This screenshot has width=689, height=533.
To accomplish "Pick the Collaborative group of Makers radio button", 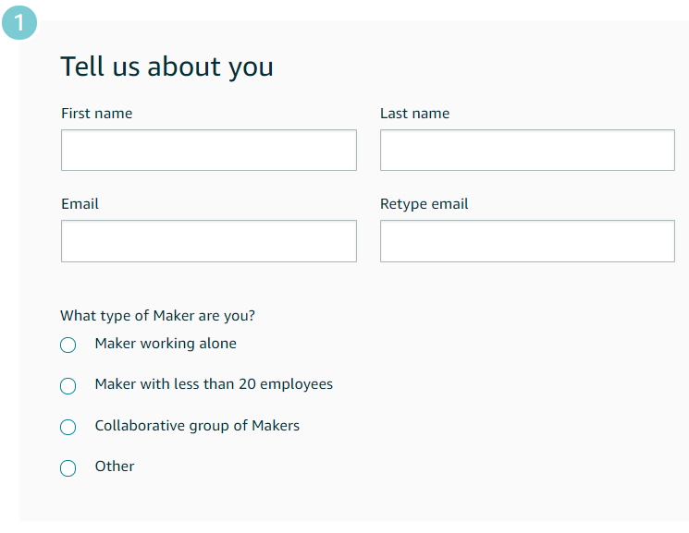I will [68, 427].
